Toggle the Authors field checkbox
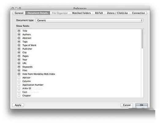 [x=19, y=34]
